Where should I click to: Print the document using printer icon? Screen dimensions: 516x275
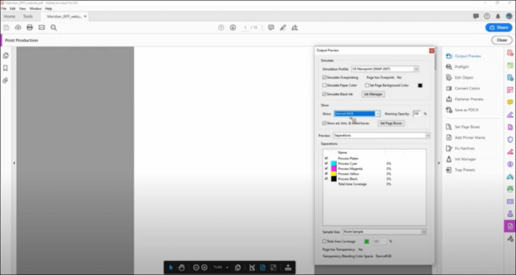(x=29, y=27)
